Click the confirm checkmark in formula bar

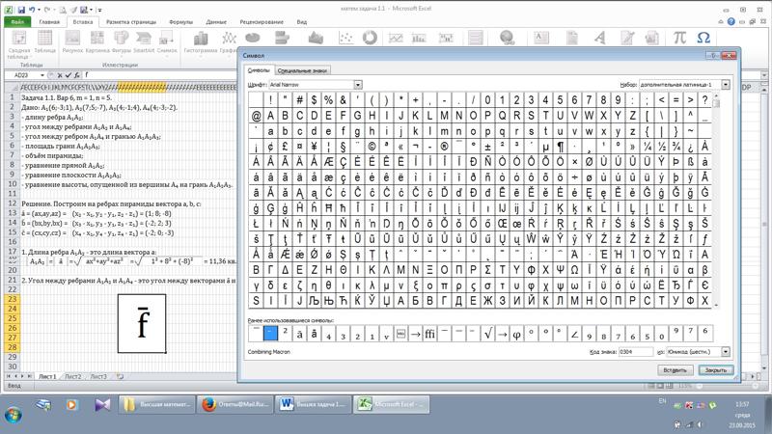point(69,75)
